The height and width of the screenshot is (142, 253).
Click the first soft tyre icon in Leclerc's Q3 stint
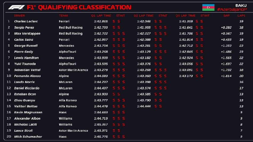tap(197, 21)
